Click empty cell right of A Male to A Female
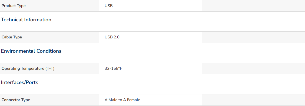The width and height of the screenshot is (305, 106). pos(253,100)
